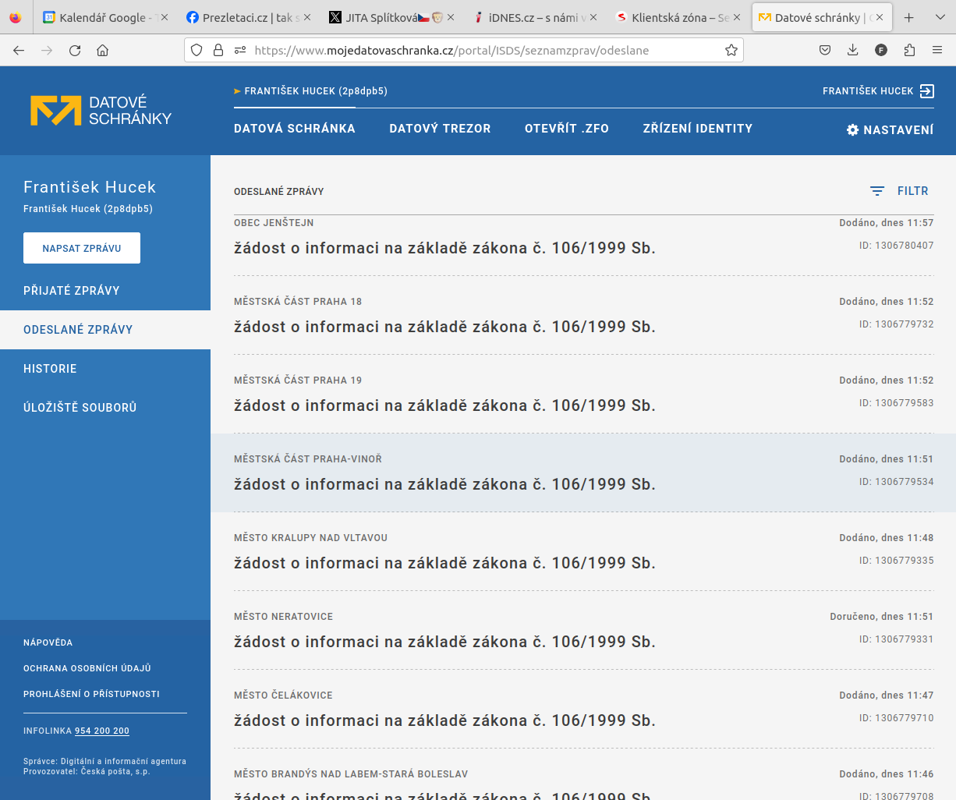Close the Kalendář Google tab
The image size is (956, 800).
pos(165,17)
